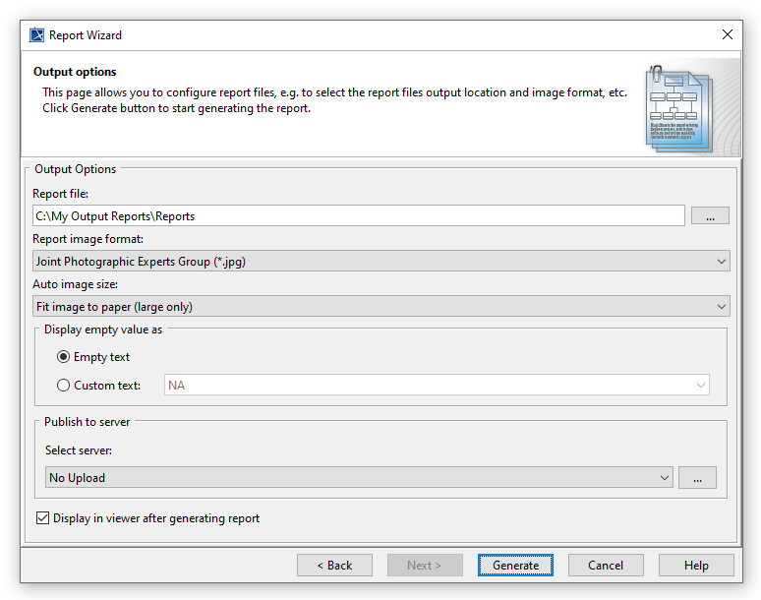This screenshot has height=600, width=761.
Task: Click the disabled Next button
Action: [425, 566]
